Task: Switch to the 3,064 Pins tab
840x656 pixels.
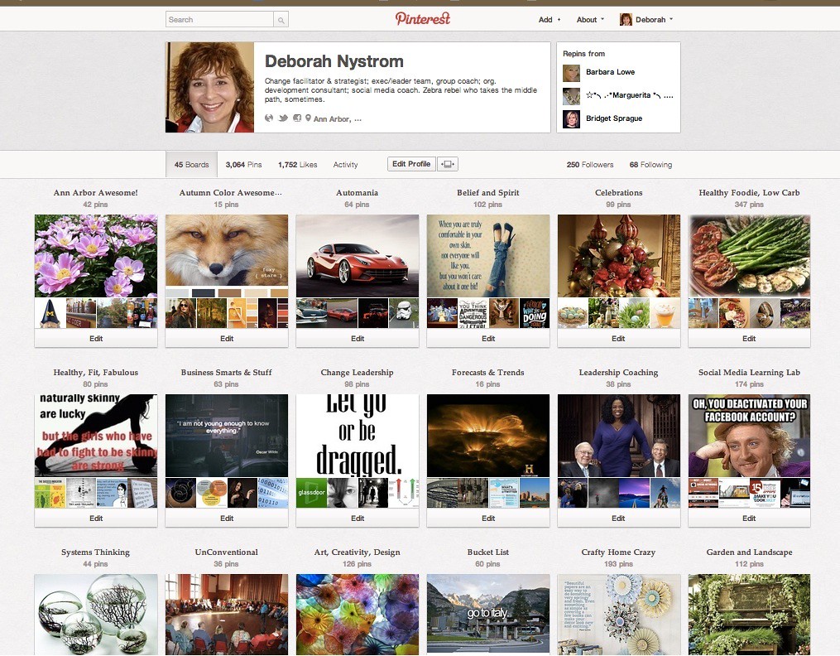Action: [x=243, y=165]
